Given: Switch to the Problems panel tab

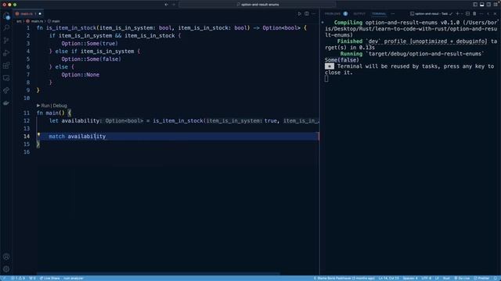Looking at the screenshot, I should coord(333,14).
